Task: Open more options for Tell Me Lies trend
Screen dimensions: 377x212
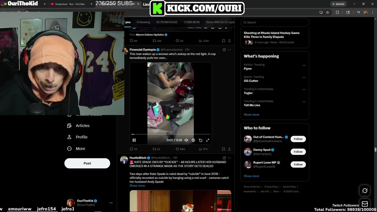Action: pyautogui.click(x=304, y=102)
